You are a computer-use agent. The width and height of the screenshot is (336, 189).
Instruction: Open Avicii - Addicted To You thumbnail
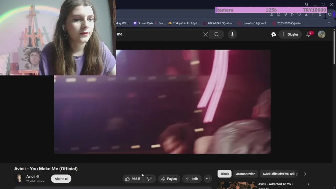[x=237, y=185]
